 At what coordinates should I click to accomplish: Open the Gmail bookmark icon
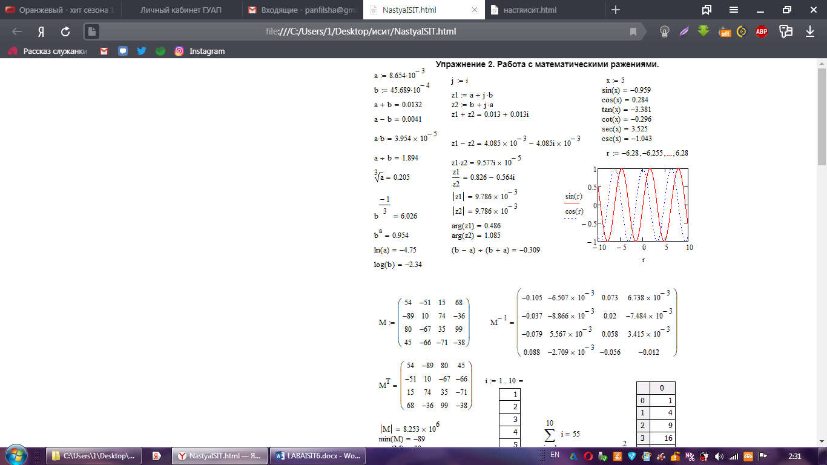tap(104, 51)
